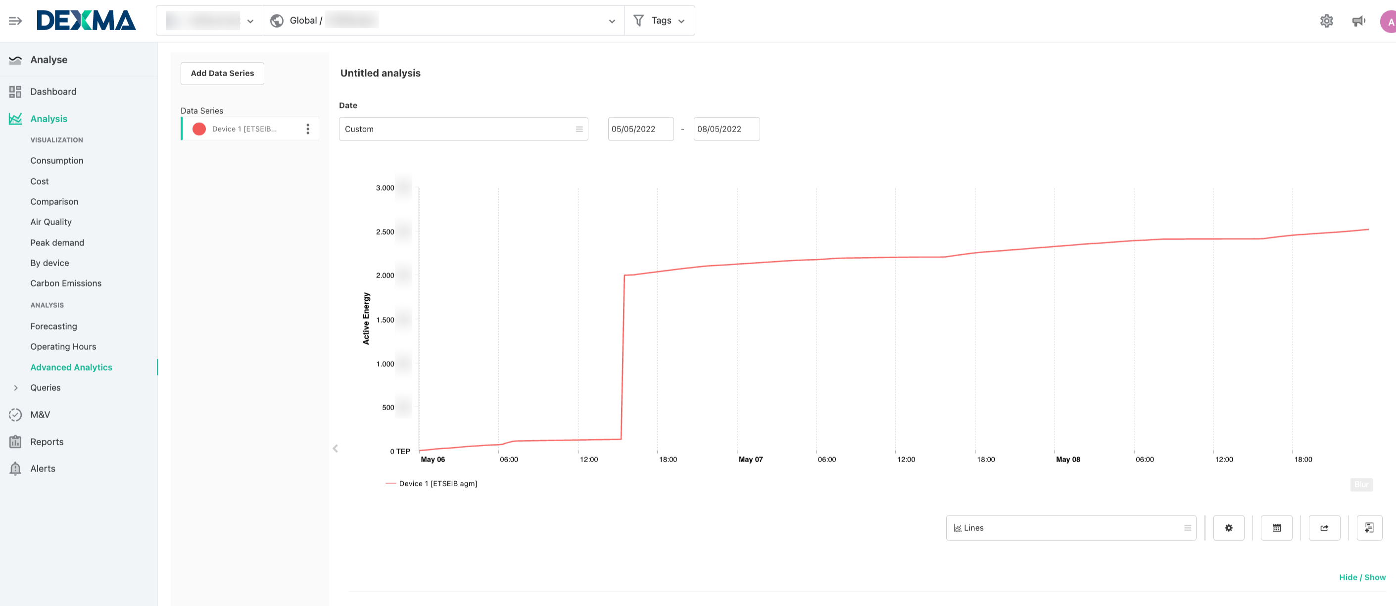Open Operating Hours analysis
Screen dimensions: 1396x606
pos(63,347)
